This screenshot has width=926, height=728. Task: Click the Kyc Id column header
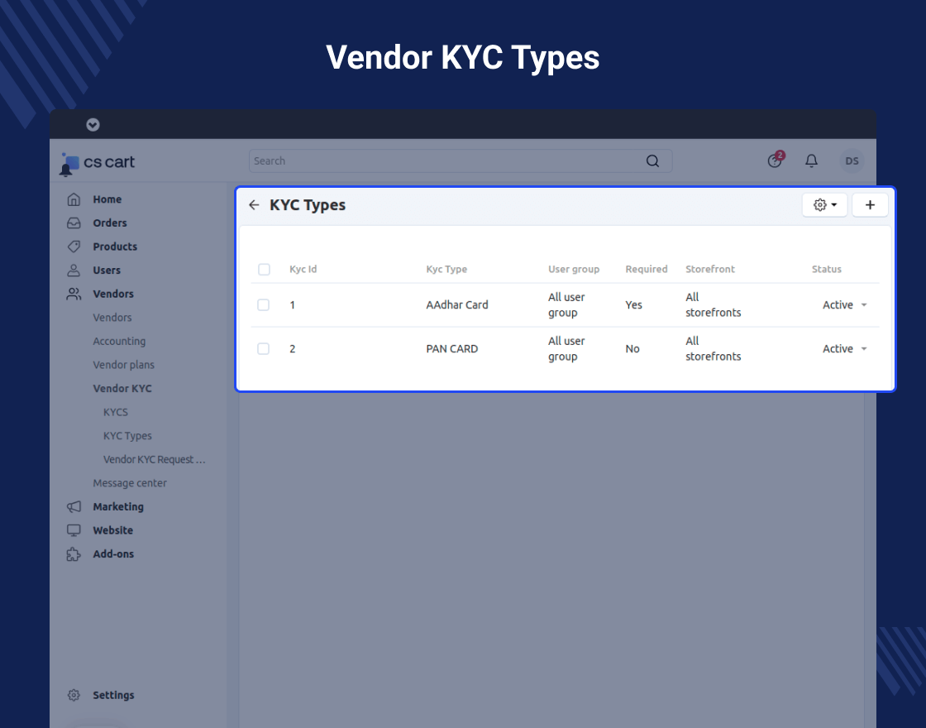tap(303, 269)
